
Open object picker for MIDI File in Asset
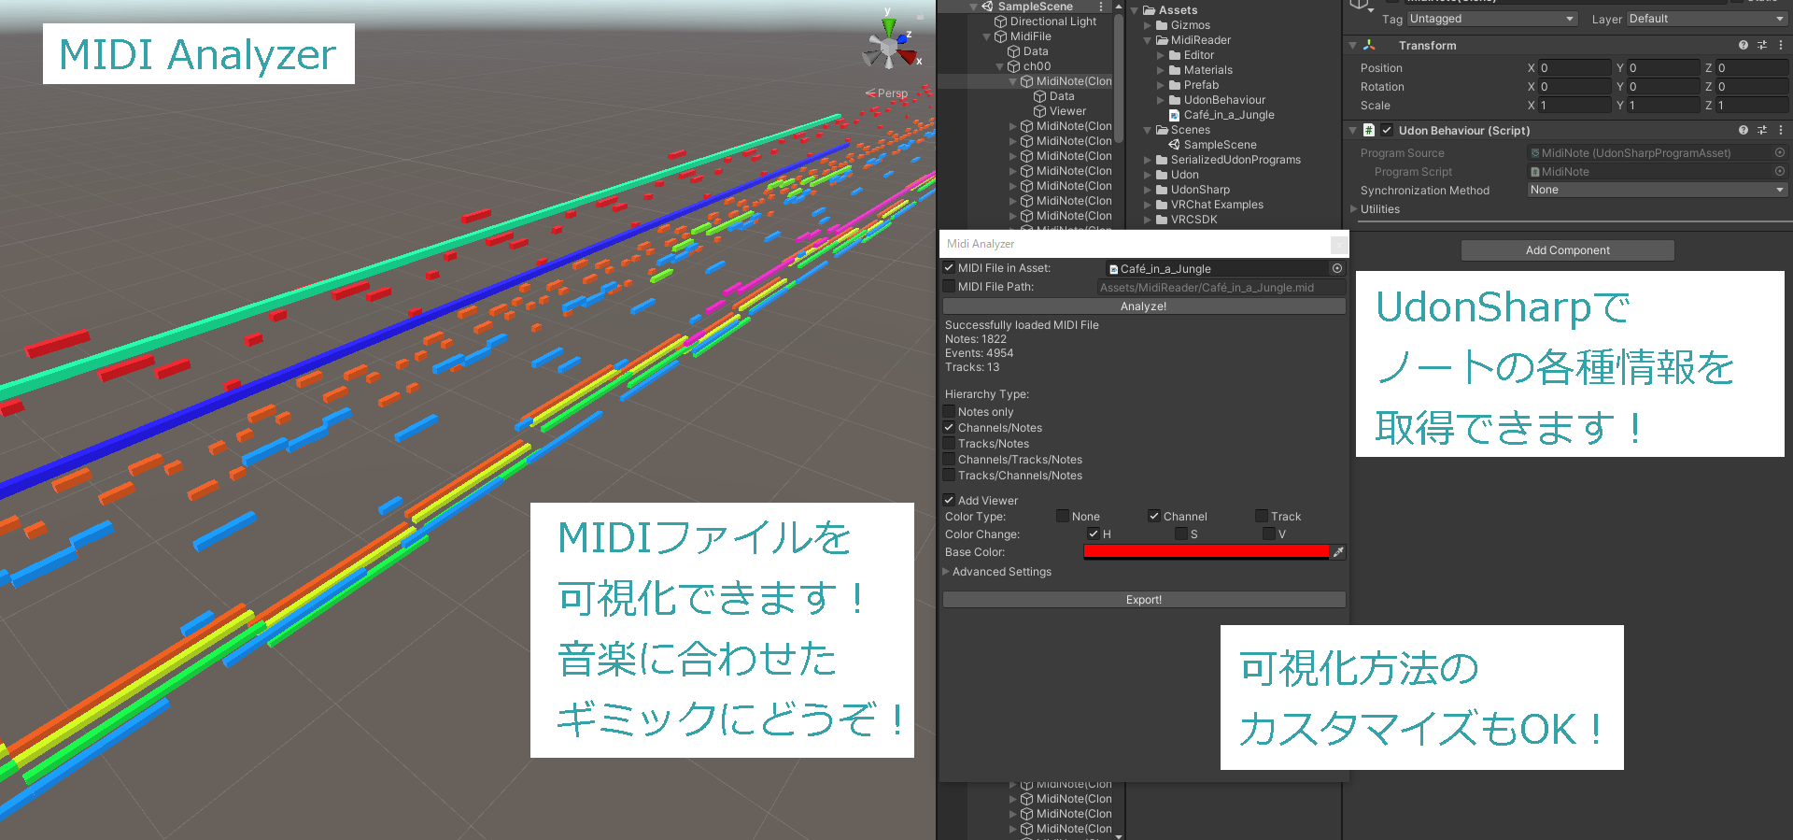[1337, 268]
